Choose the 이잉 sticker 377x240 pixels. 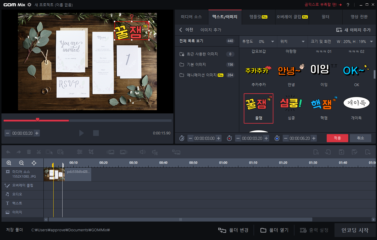(x=324, y=74)
